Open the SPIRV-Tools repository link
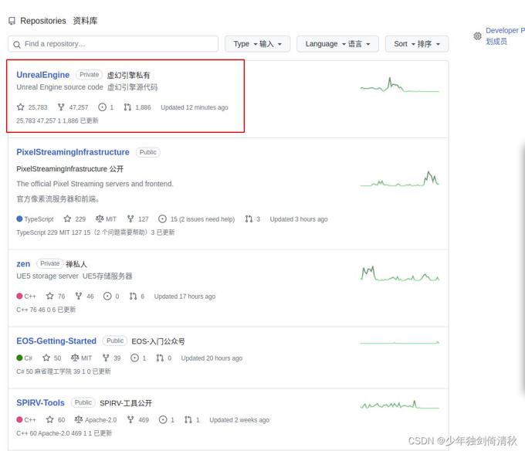Screen dimensions: 525x451 40,402
